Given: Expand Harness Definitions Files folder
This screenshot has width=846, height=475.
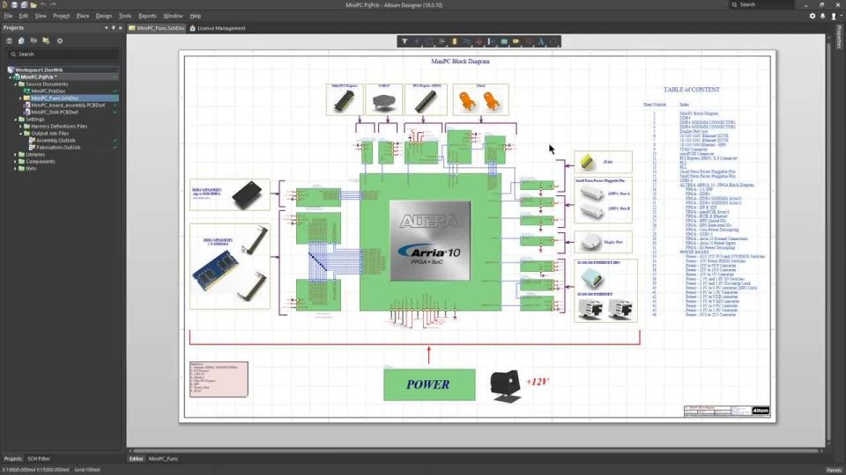Looking at the screenshot, I should [20, 126].
